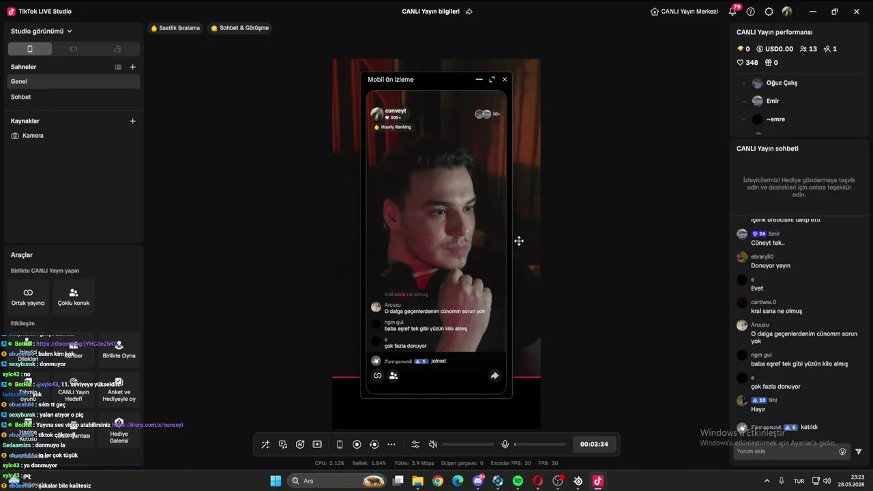Screen dimensions: 873x491
Task: Select the dual layout view
Action: 117,48
